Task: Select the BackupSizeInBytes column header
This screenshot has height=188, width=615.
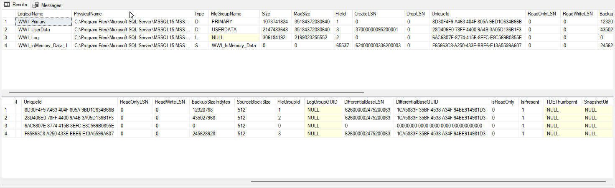Action: point(211,102)
